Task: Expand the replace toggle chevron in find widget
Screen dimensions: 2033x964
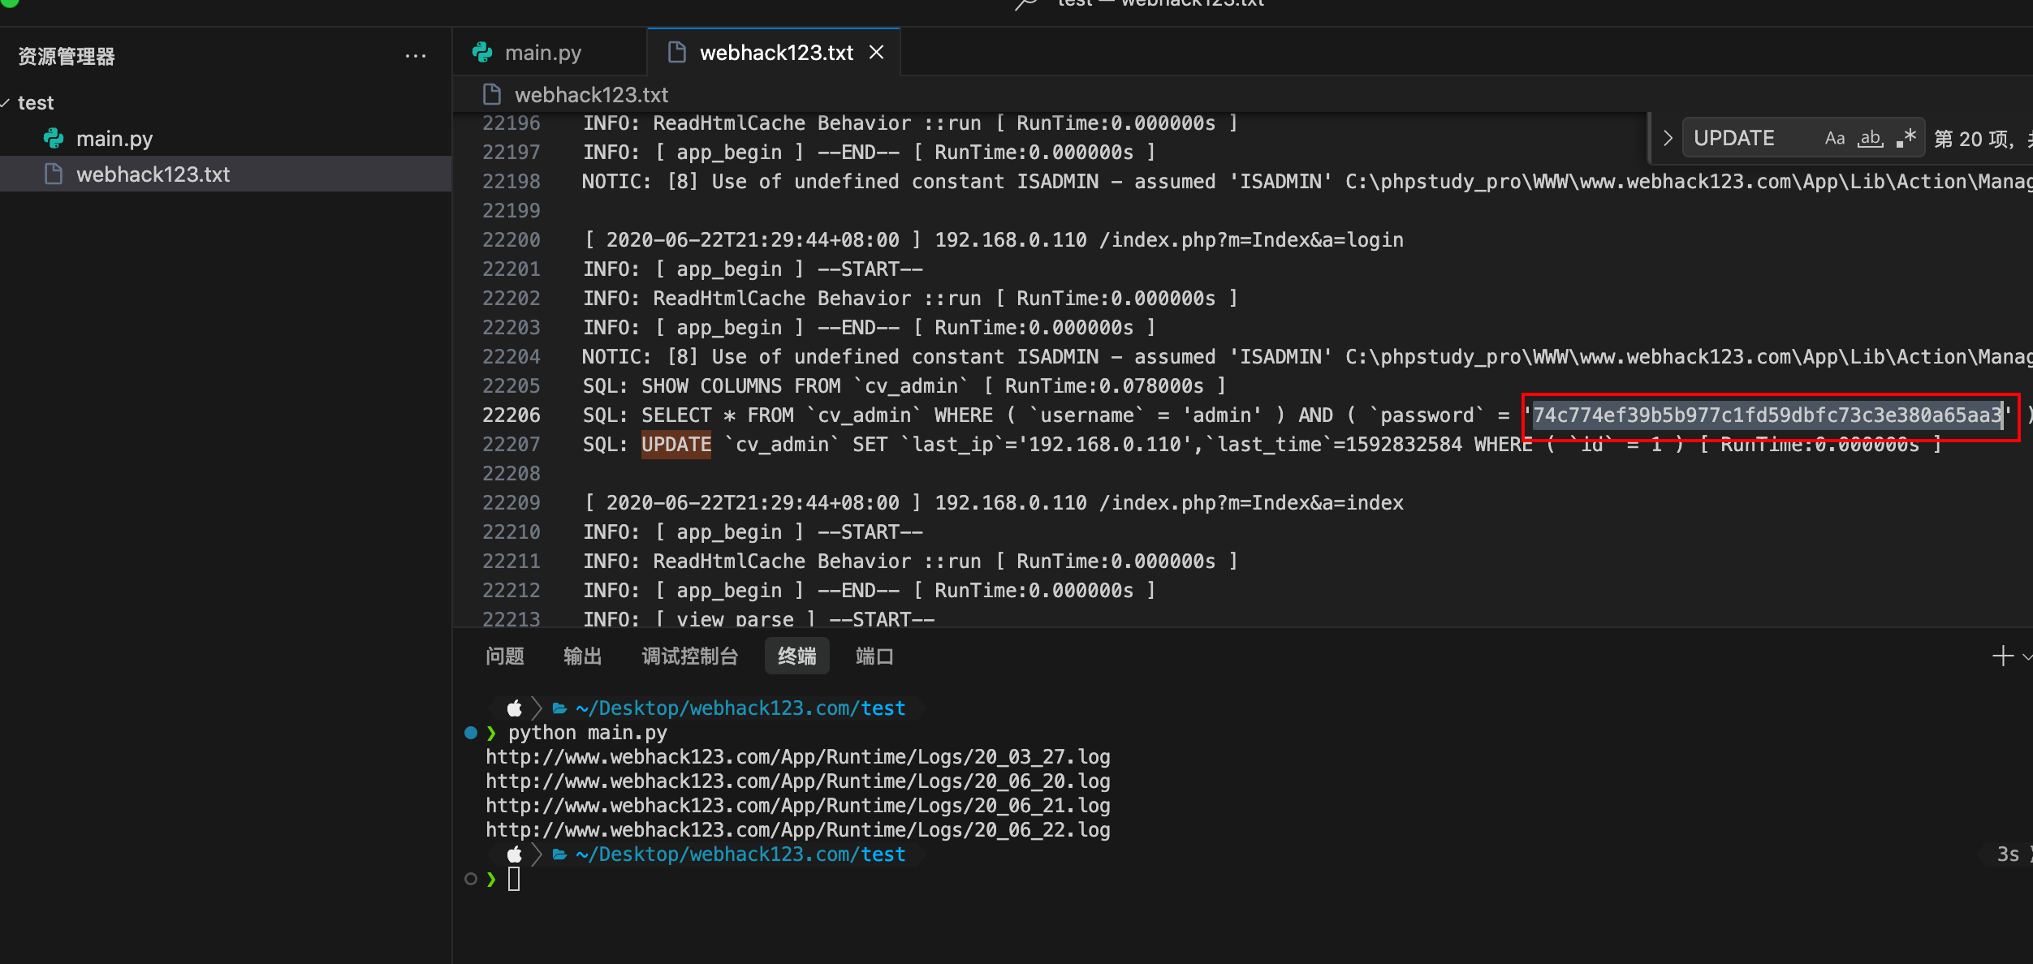Action: coord(1668,138)
